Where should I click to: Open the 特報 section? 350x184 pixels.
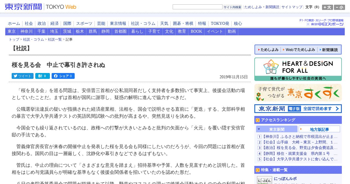pyautogui.click(x=202, y=24)
